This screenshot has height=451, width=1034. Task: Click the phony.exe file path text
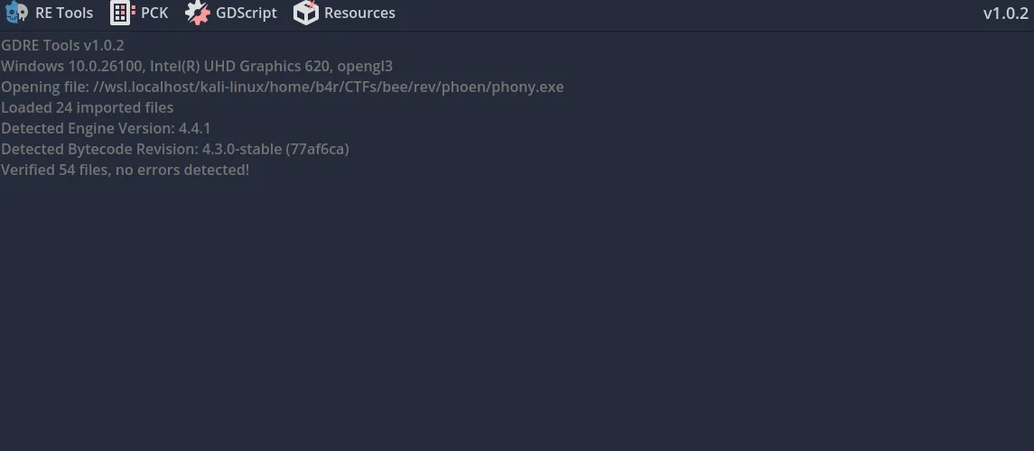pyautogui.click(x=329, y=87)
